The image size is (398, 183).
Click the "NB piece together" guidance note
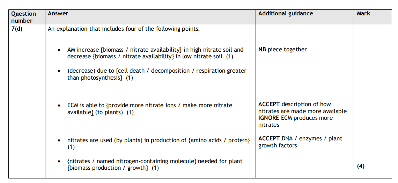tap(282, 50)
